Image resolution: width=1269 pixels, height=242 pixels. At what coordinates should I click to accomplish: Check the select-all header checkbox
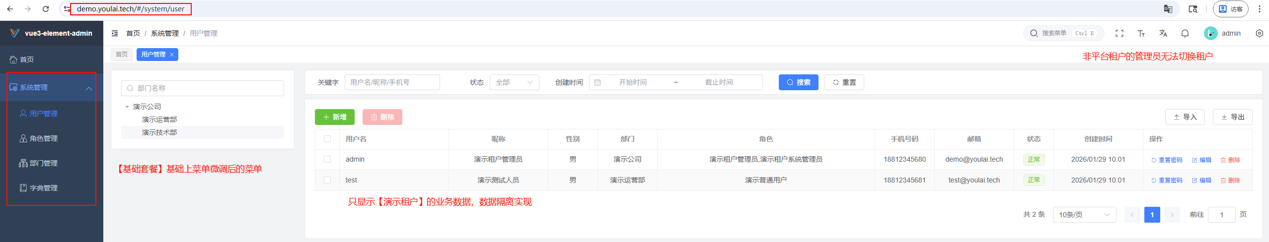pyautogui.click(x=327, y=139)
